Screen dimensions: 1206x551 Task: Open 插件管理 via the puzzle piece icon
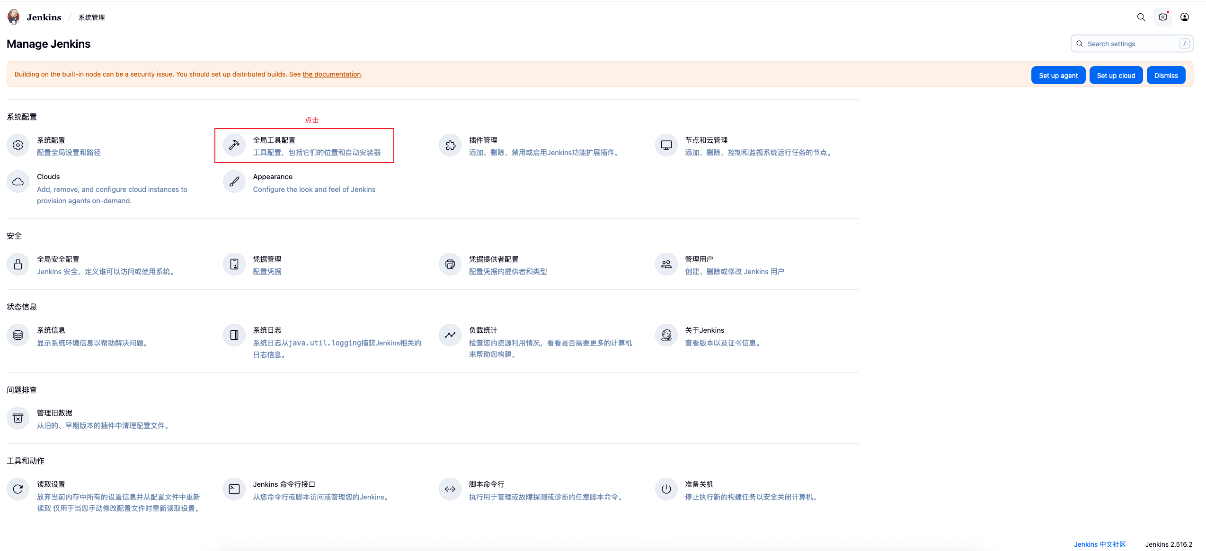tap(450, 145)
